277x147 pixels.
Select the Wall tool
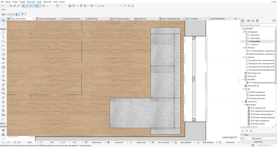tap(3, 33)
